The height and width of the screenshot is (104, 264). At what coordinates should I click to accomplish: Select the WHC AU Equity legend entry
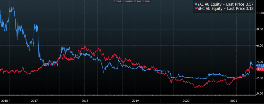pos(224,8)
